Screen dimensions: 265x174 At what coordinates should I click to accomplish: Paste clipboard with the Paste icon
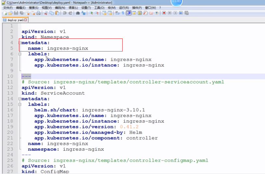(x=57, y=13)
